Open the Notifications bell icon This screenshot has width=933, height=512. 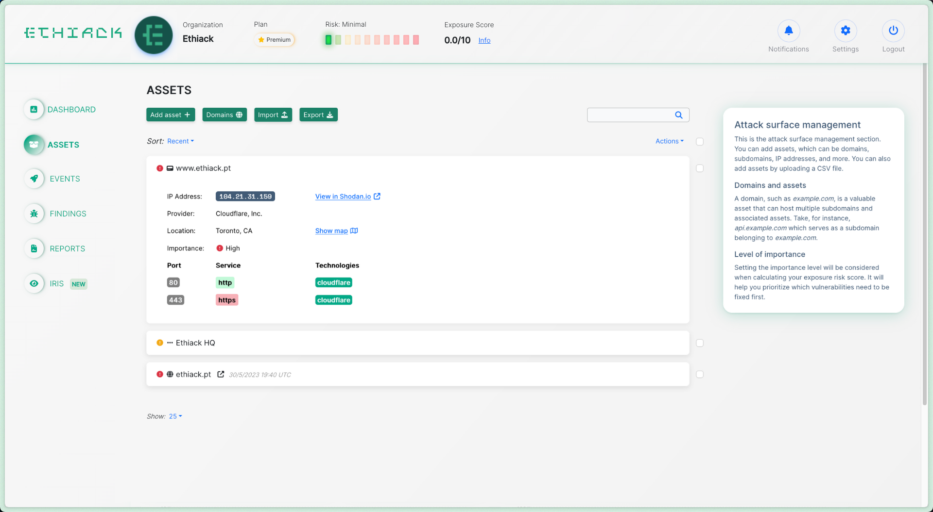[788, 31]
